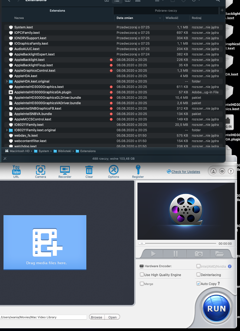The height and width of the screenshot is (331, 240).
Task: Sort by the Data zmian column header
Action: coord(125,18)
